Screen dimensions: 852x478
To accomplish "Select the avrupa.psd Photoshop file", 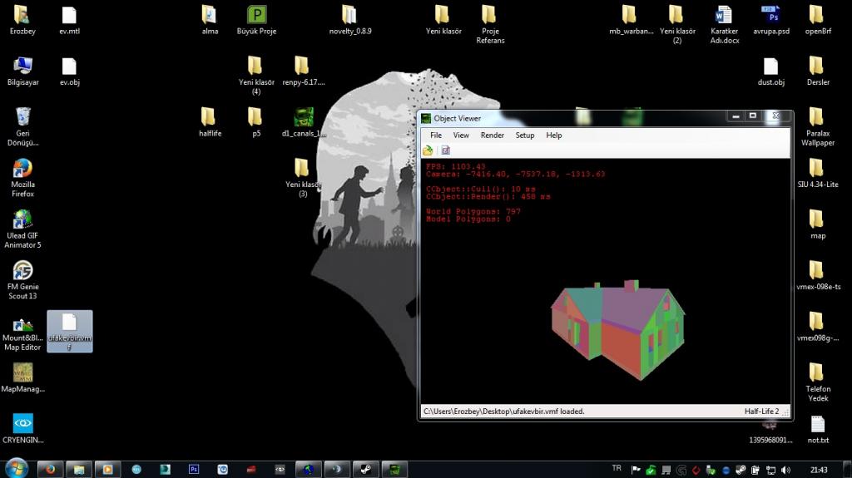I will pyautogui.click(x=771, y=20).
